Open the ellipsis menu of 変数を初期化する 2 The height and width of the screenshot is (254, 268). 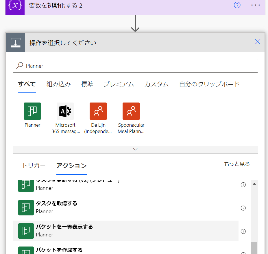255,5
